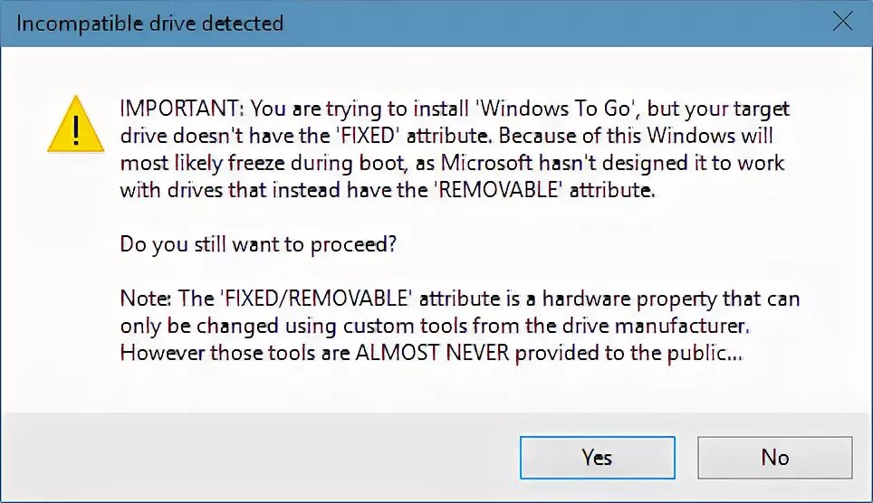Click the yellow warning triangle icon

click(x=76, y=125)
